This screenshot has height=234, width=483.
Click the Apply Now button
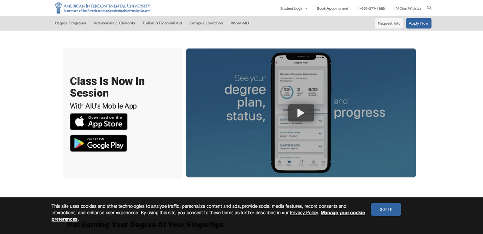(419, 23)
